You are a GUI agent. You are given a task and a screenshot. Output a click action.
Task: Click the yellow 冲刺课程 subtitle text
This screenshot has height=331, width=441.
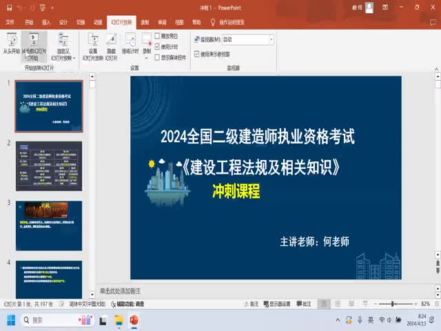[x=236, y=191]
